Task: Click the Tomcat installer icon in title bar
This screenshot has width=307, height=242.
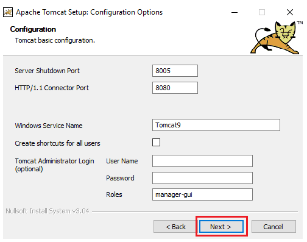Action: point(8,12)
